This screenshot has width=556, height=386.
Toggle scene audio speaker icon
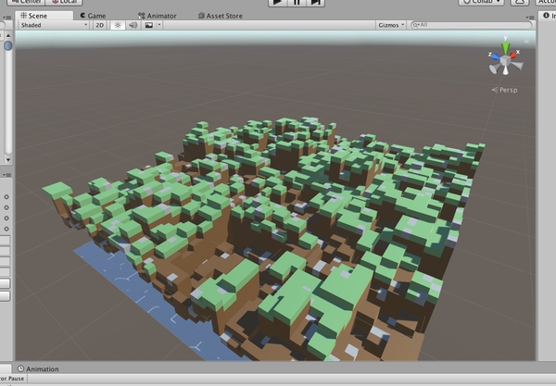click(133, 25)
